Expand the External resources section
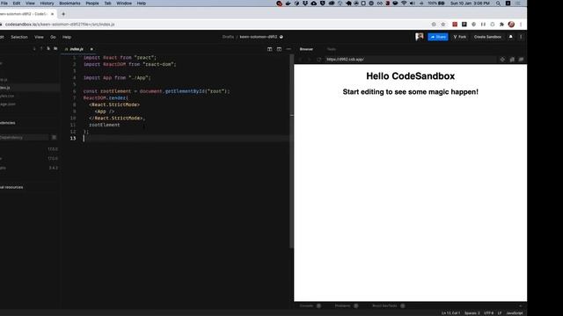The image size is (563, 316). click(30, 187)
